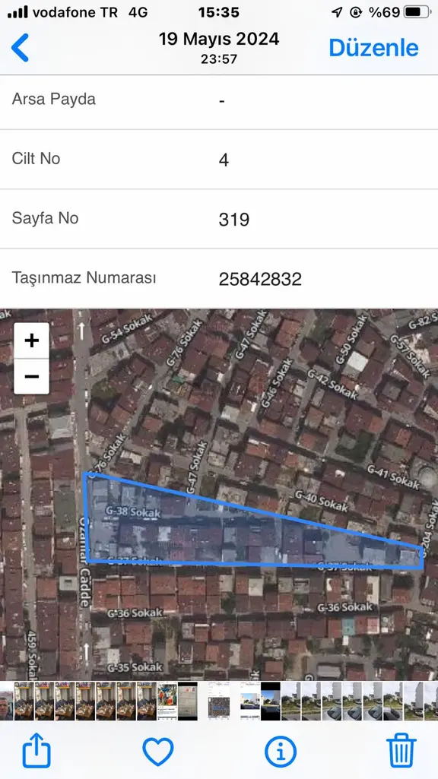This screenshot has height=779, width=438.
Task: Tap the Taşınmaz Numarası value 25842832
Action: click(260, 279)
